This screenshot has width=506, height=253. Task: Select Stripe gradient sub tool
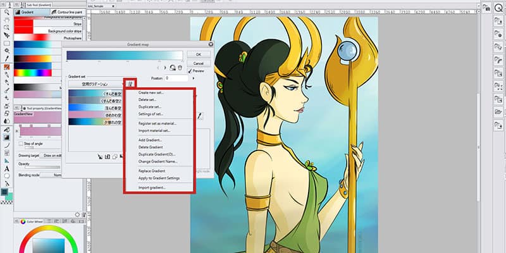tap(48, 24)
